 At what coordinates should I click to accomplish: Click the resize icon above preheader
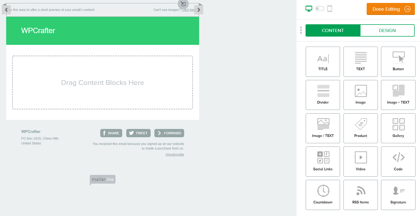click(183, 4)
